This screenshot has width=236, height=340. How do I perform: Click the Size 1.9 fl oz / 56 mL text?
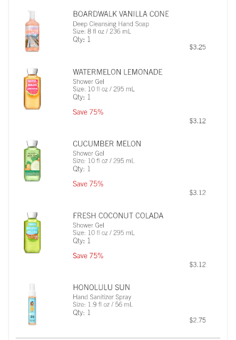click(x=103, y=304)
